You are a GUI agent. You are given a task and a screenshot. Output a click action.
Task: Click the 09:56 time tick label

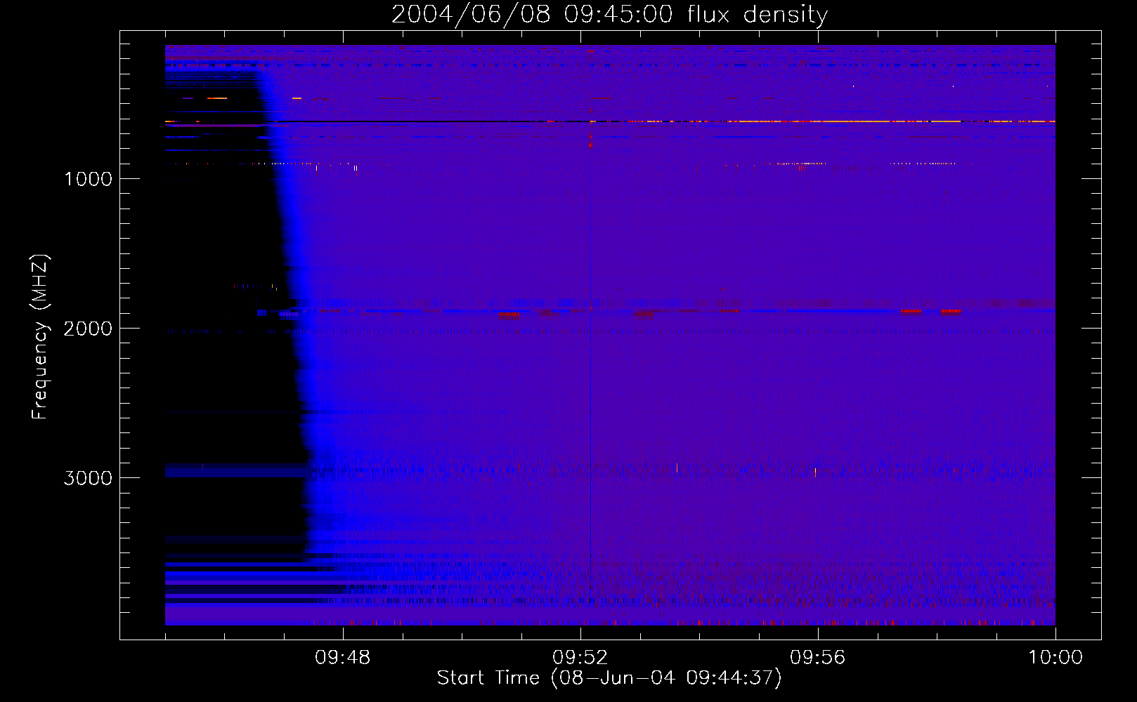pos(817,658)
